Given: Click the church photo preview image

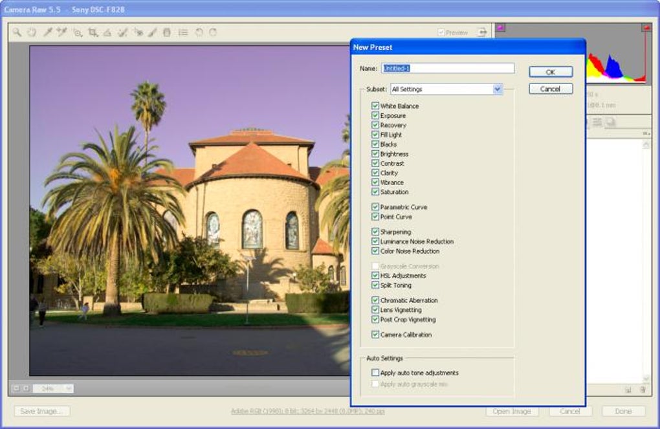Looking at the screenshot, I should tap(190, 210).
